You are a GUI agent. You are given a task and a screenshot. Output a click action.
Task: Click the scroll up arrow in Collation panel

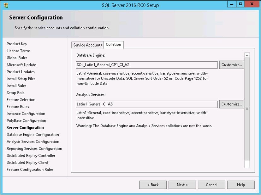click(x=247, y=55)
